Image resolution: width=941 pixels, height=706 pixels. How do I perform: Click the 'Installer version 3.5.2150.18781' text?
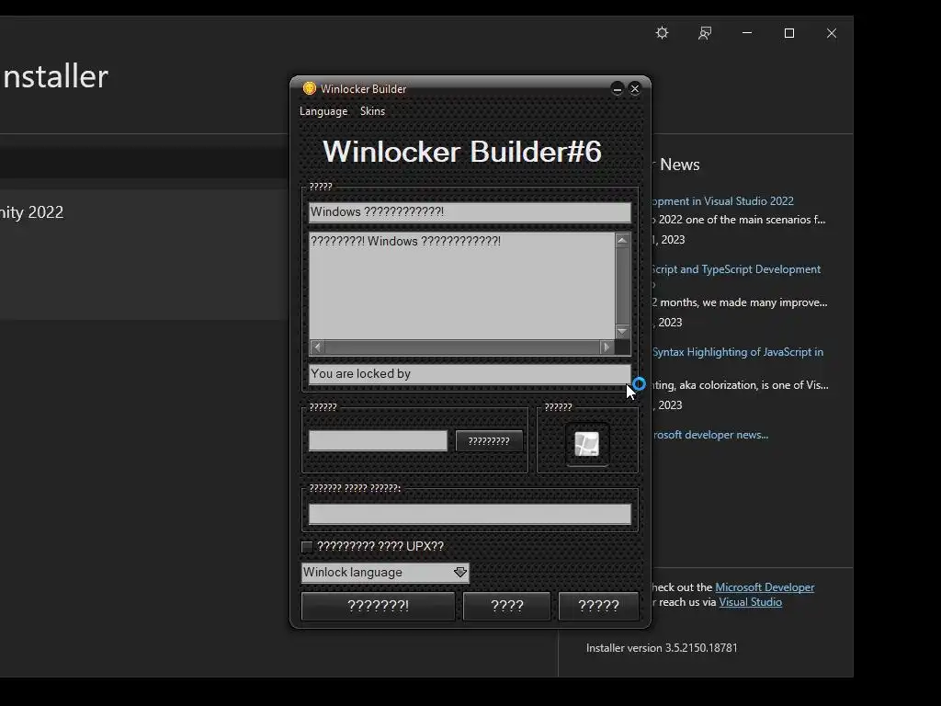tap(662, 648)
